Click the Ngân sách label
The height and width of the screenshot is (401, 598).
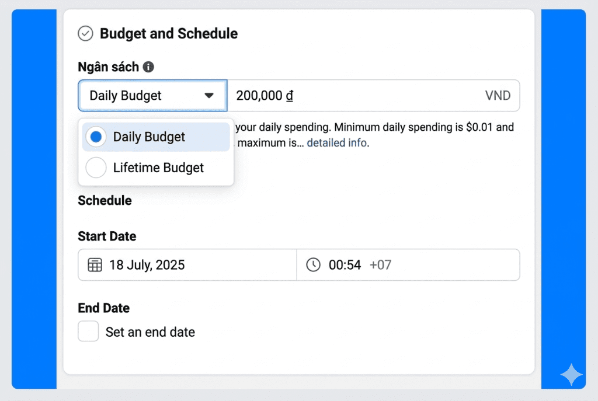(x=108, y=67)
